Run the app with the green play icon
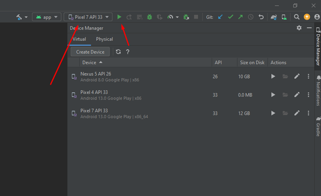Image resolution: width=321 pixels, height=196 pixels. tap(119, 17)
